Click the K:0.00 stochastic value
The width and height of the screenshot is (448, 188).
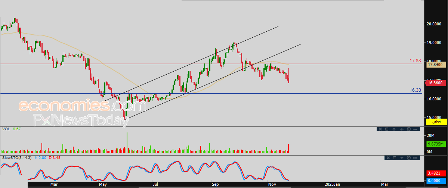click(41, 157)
